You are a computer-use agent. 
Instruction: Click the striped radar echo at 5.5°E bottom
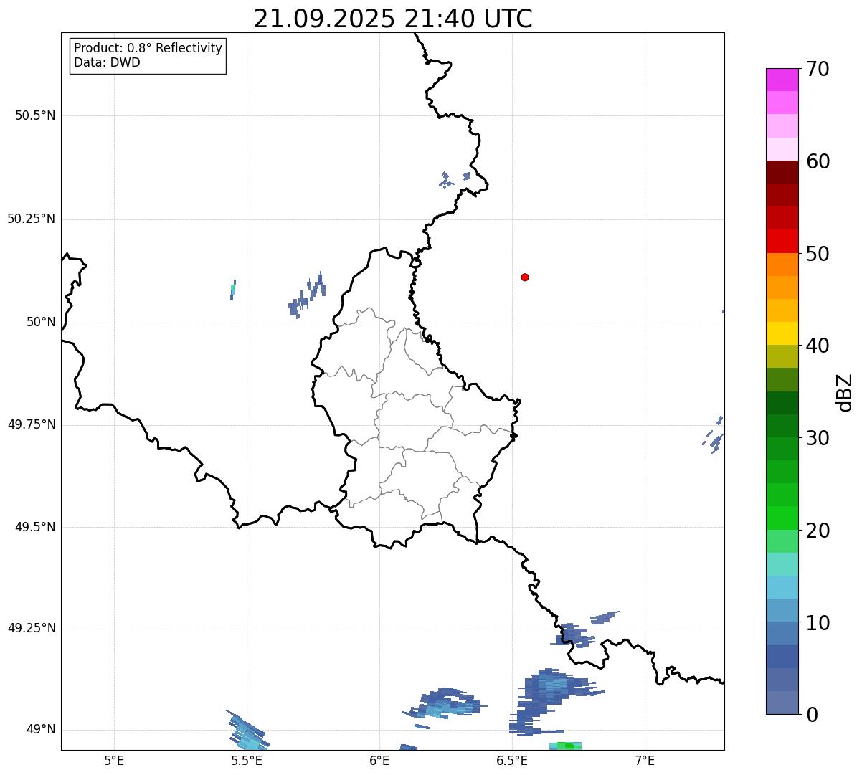point(247,731)
